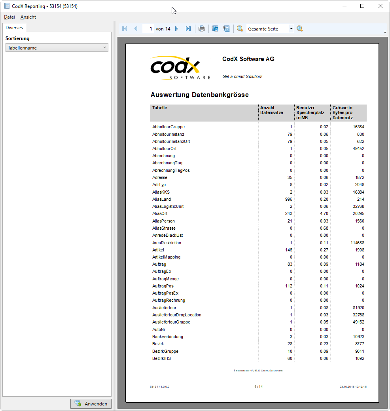Expand the zoom level list arrow
The height and width of the screenshot is (411, 390).
point(291,29)
